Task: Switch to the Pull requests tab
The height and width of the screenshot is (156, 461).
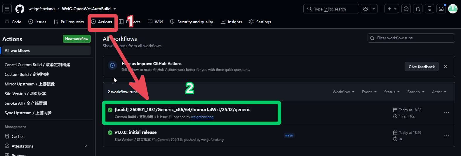Action: 69,22
